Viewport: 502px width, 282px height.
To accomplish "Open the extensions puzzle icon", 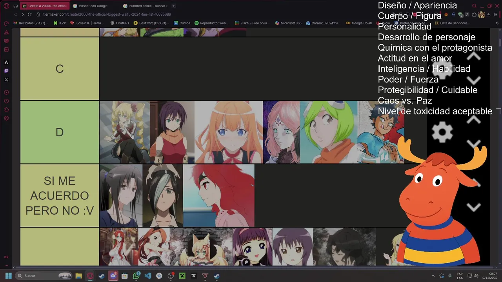I will 475,14.
